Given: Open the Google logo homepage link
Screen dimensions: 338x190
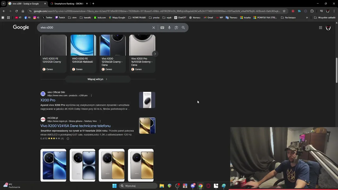Looking at the screenshot, I should (21, 27).
